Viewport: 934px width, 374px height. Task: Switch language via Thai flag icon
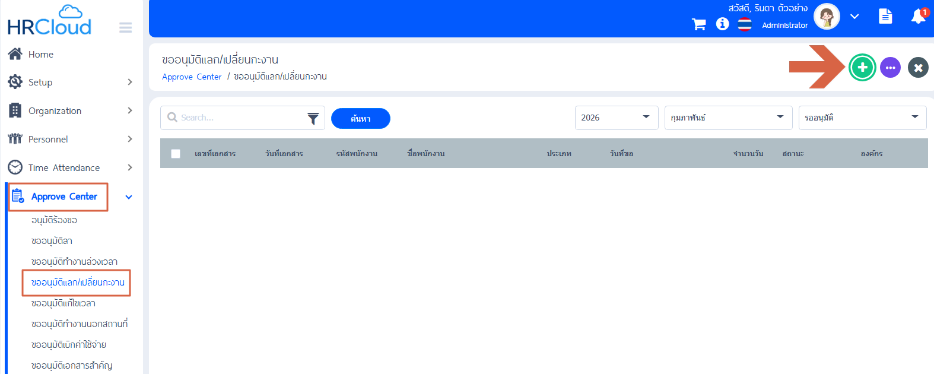(x=745, y=24)
